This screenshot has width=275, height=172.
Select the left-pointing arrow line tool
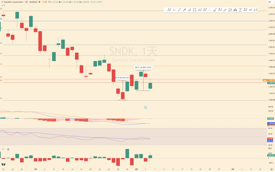[174, 10]
